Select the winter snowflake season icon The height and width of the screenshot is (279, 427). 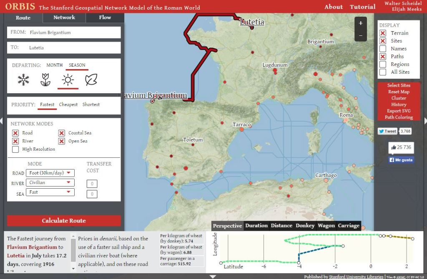tap(24, 80)
